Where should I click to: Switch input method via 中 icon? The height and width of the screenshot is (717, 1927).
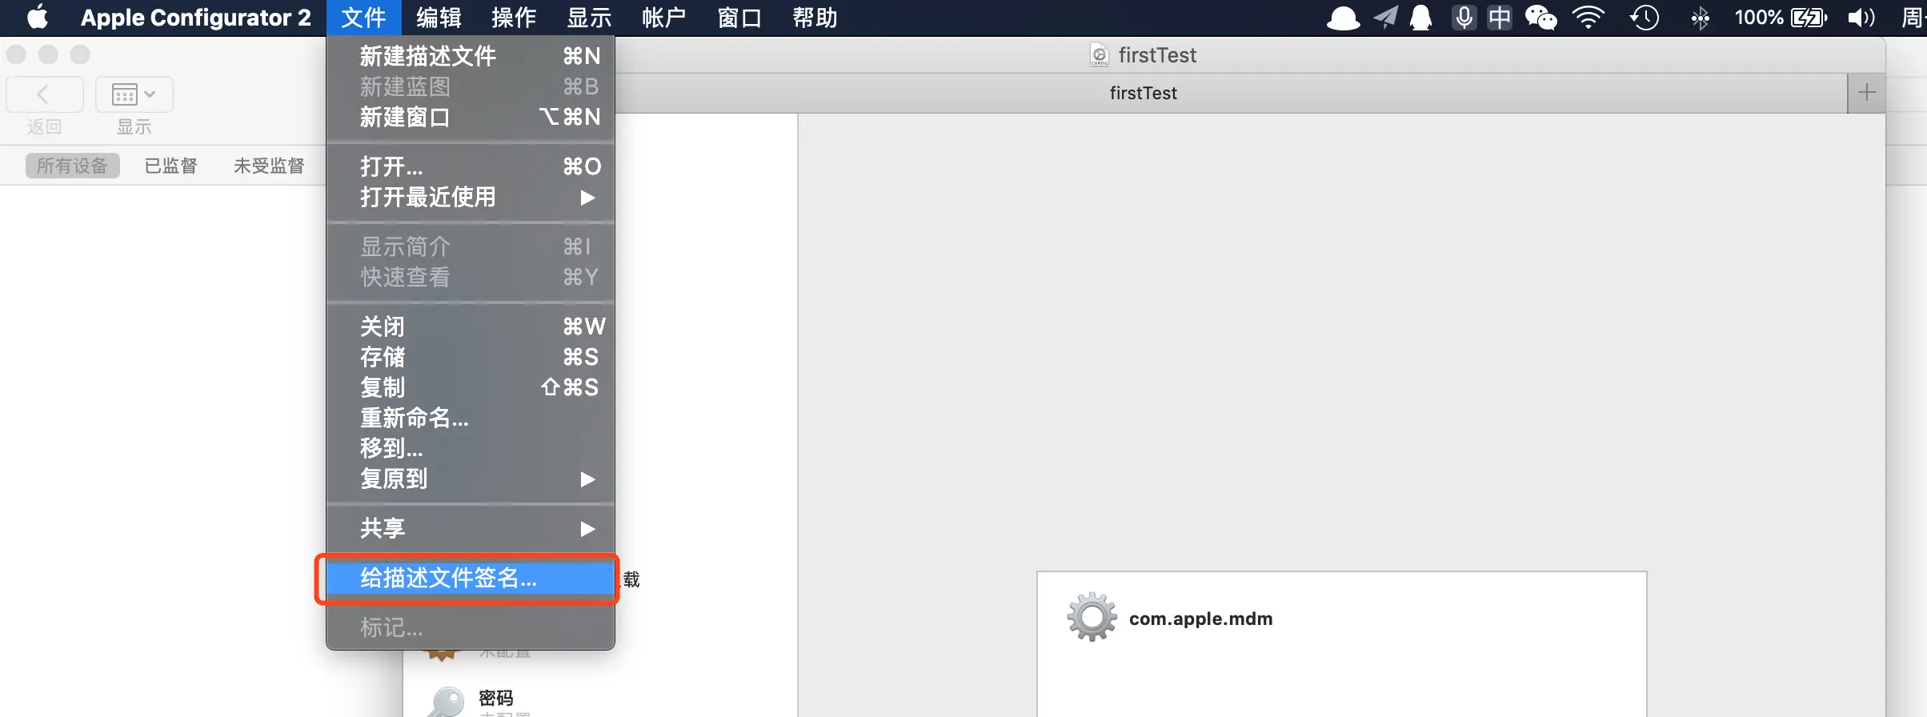click(1500, 18)
